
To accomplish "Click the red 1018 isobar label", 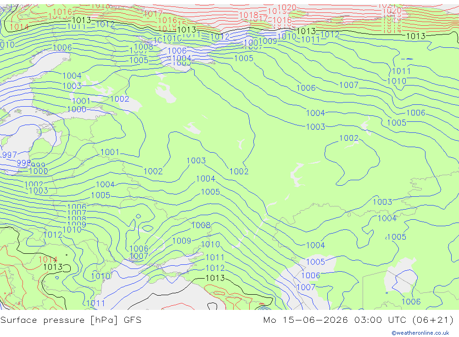I will coord(248,15).
